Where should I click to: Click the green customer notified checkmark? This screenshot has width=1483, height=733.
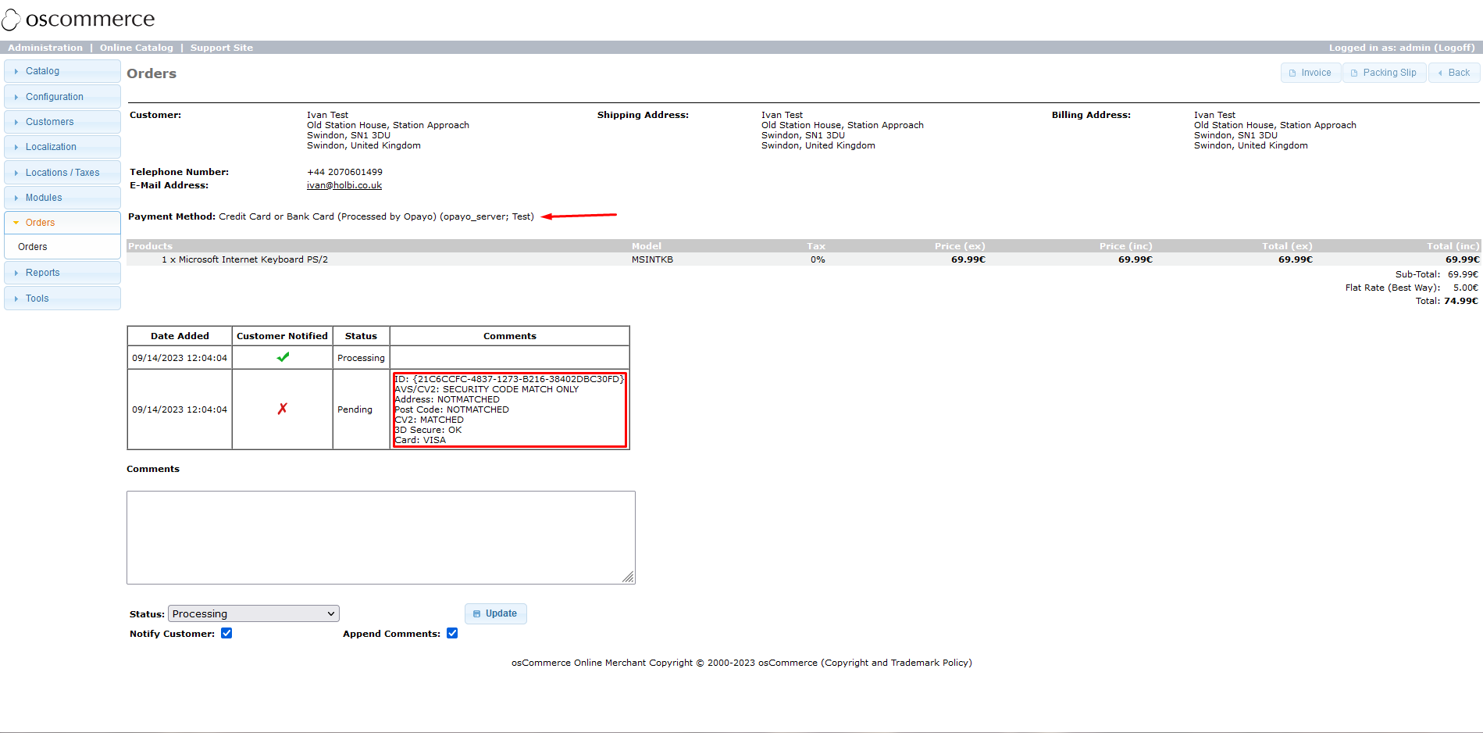tap(283, 357)
